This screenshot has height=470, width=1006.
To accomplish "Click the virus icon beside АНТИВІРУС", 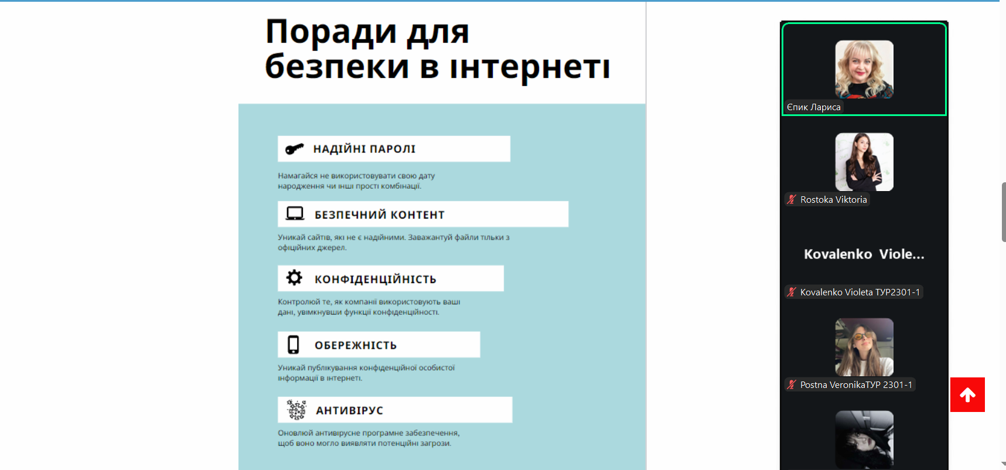I will pyautogui.click(x=296, y=410).
